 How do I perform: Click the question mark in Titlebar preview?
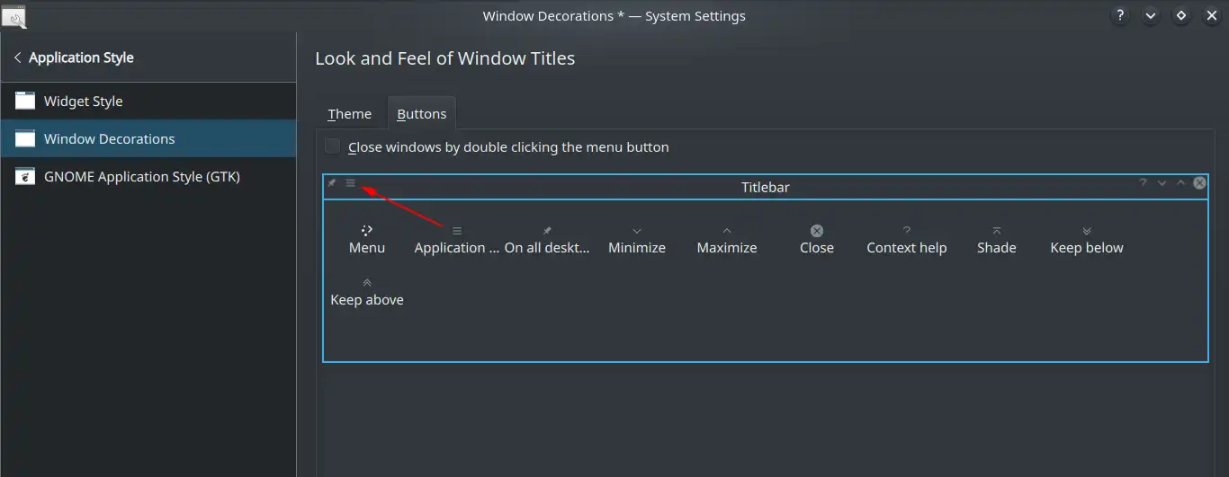point(1143,183)
